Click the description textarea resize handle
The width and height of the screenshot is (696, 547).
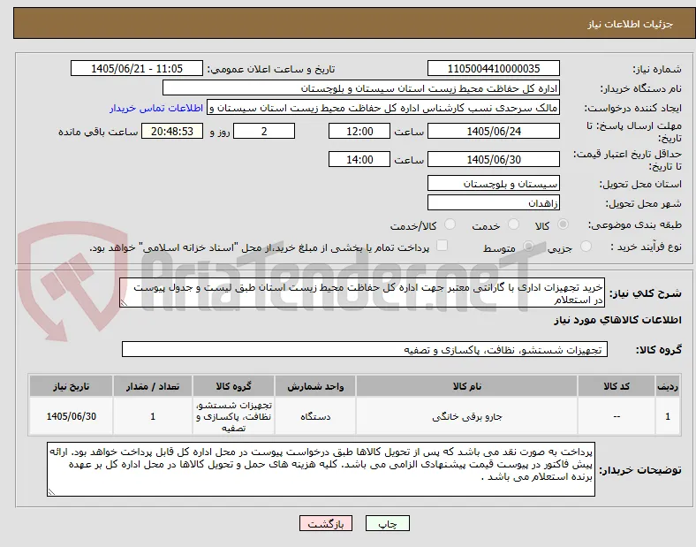pos(124,303)
